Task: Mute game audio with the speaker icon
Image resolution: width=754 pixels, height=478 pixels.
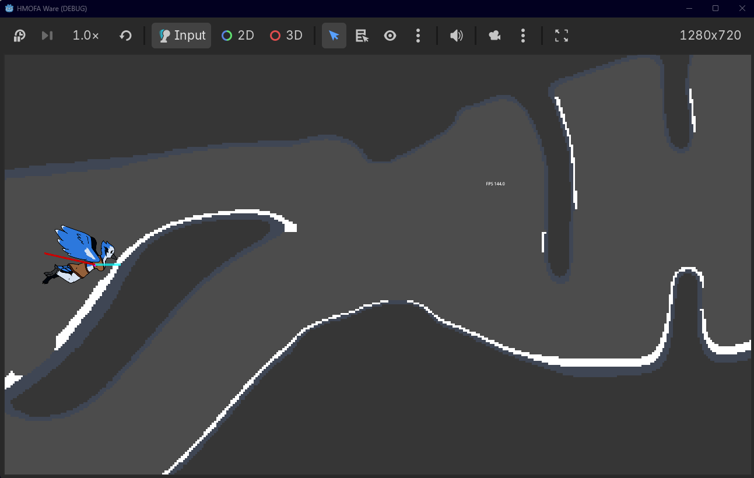Action: click(x=456, y=36)
